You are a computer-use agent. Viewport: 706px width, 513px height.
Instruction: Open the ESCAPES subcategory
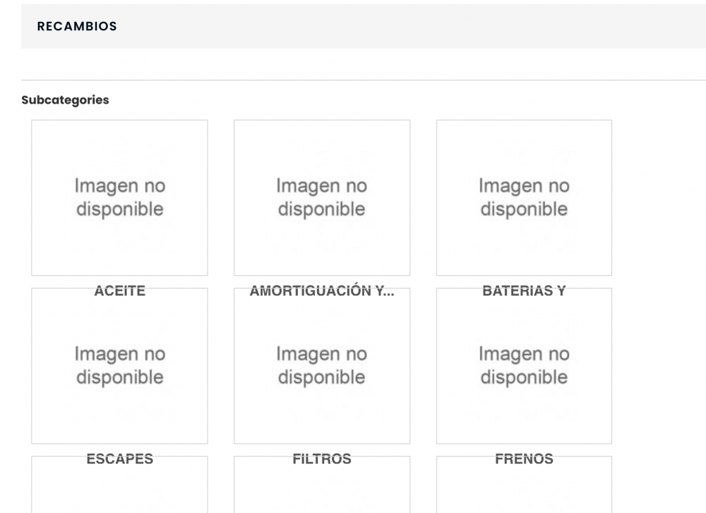(x=119, y=459)
